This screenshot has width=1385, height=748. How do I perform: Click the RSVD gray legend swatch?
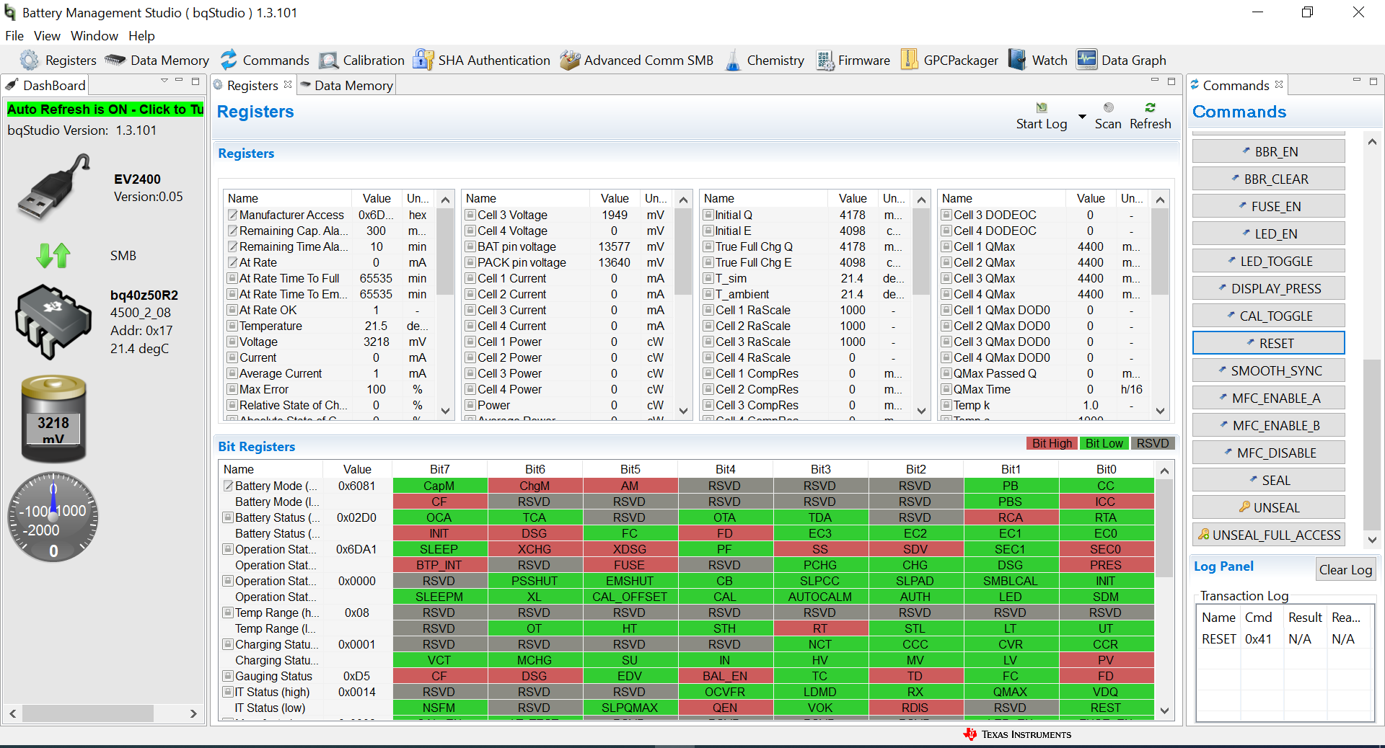pyautogui.click(x=1152, y=443)
